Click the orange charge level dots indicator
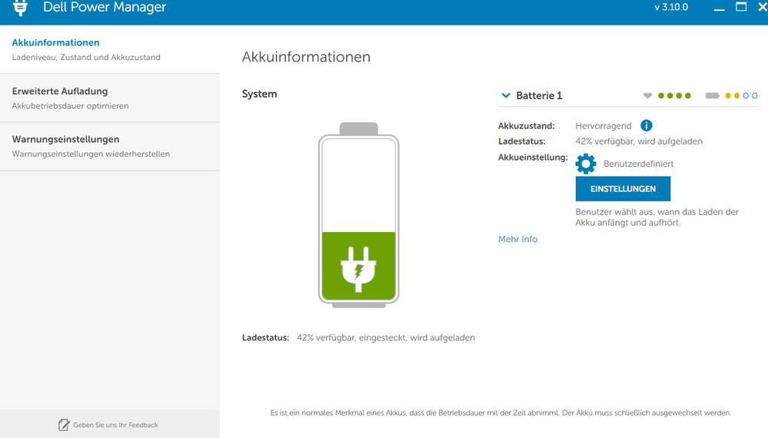 click(741, 95)
